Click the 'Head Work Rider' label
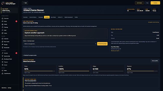Screen dimensions: 163x91 pos(115,47)
